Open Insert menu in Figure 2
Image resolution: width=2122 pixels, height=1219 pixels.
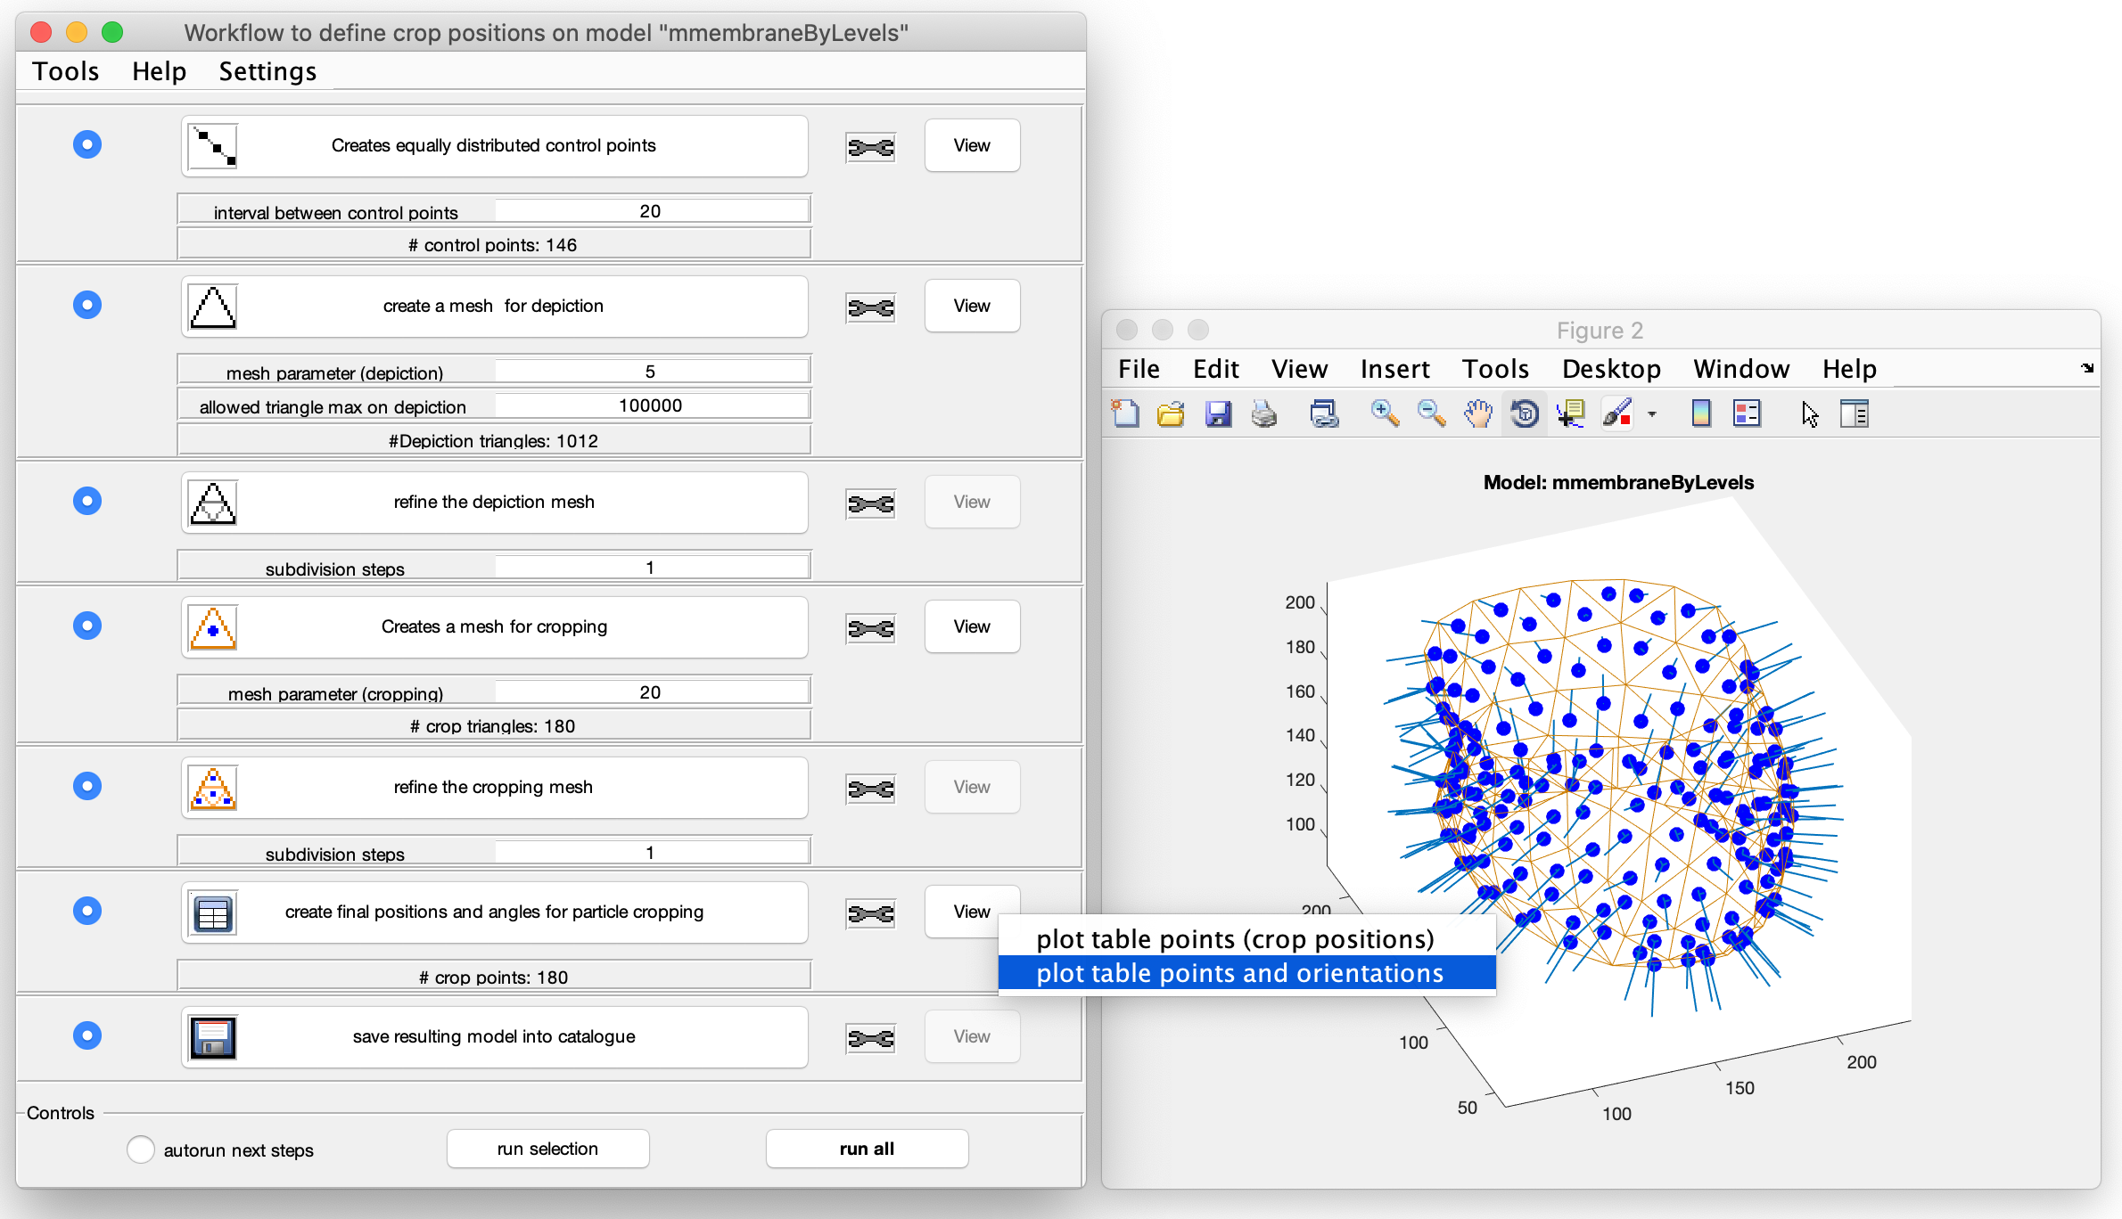coord(1395,369)
